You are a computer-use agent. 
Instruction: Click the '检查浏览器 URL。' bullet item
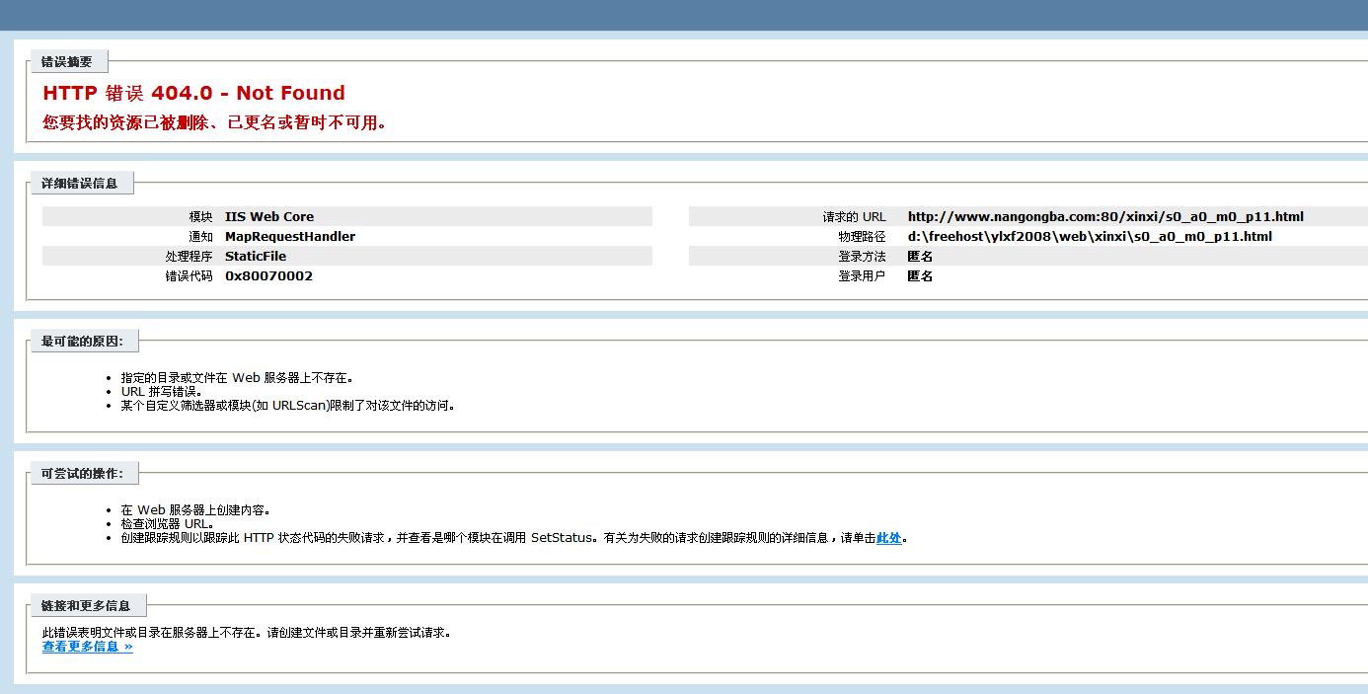(167, 524)
